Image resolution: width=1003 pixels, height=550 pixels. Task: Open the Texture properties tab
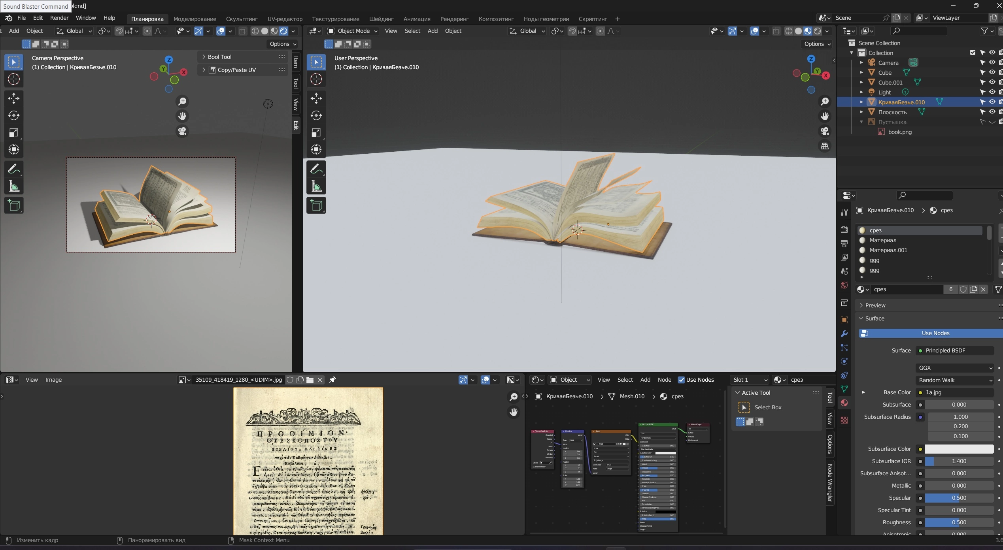click(x=844, y=420)
